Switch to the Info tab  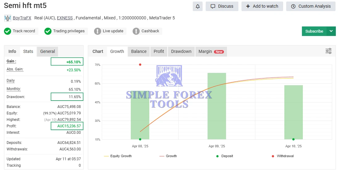click(12, 51)
